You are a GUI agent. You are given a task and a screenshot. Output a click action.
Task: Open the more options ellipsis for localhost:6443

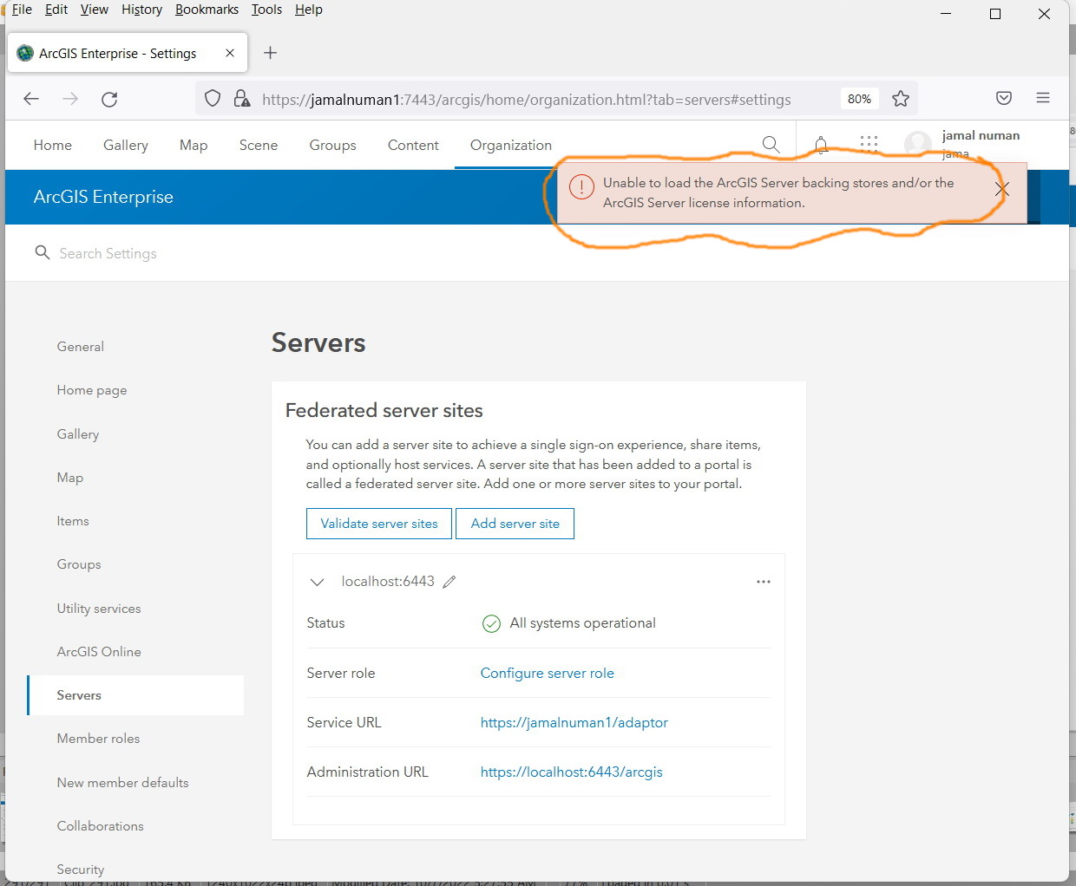tap(763, 581)
